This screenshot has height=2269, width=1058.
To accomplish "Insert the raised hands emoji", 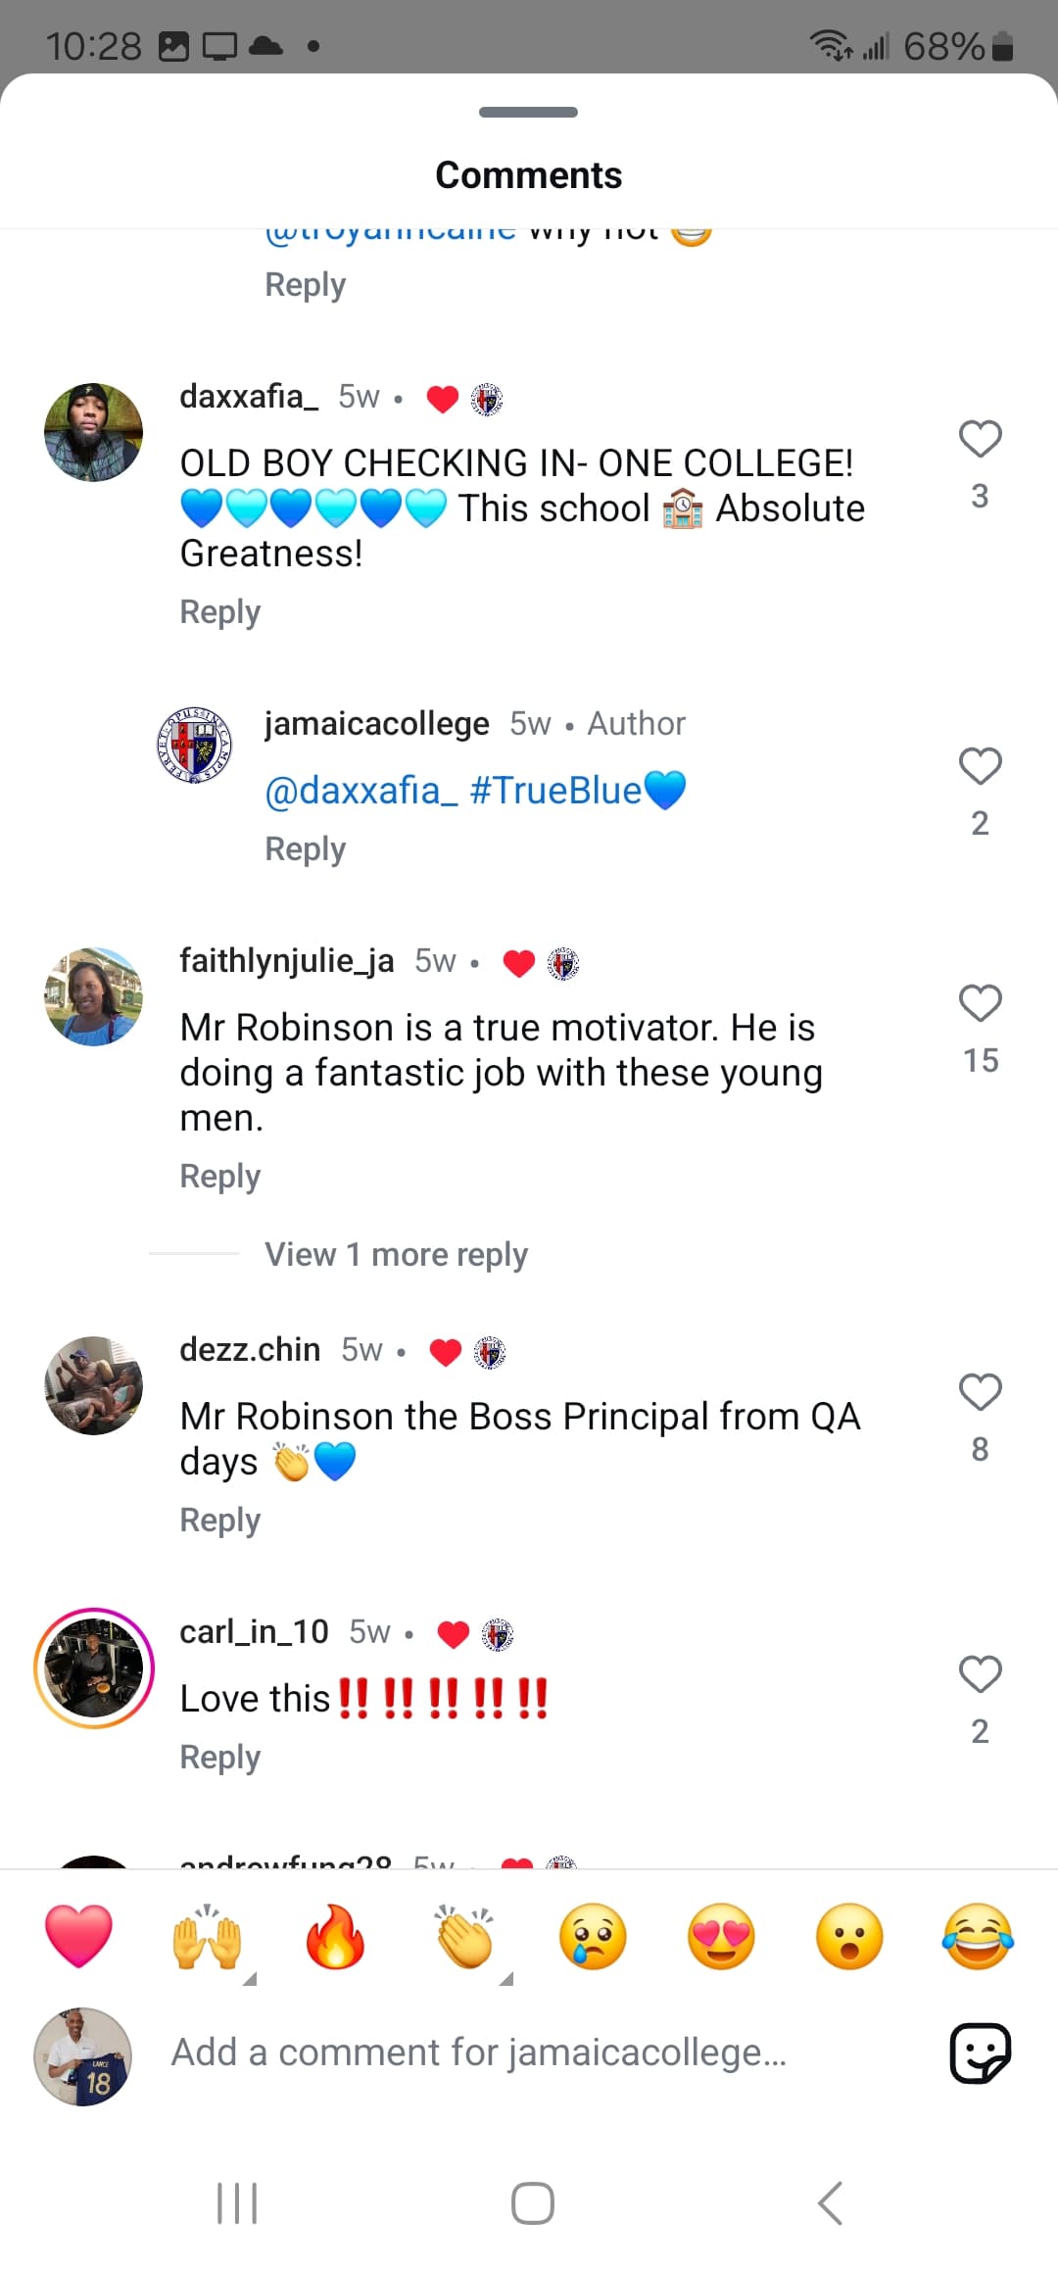I will [207, 1937].
